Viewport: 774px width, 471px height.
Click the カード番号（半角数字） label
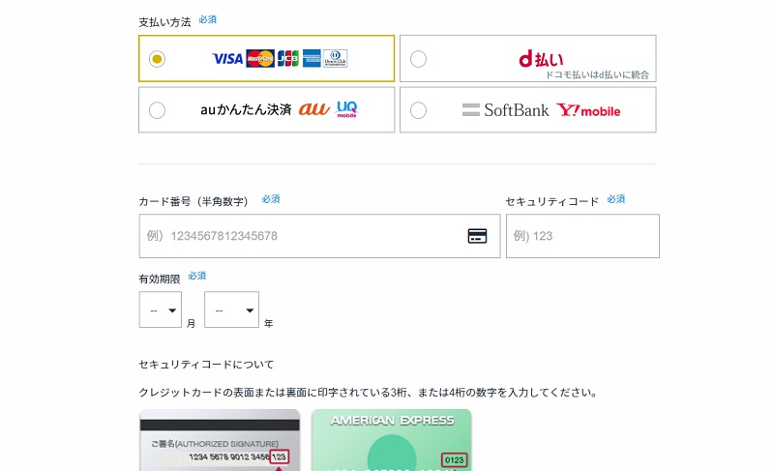click(x=193, y=201)
